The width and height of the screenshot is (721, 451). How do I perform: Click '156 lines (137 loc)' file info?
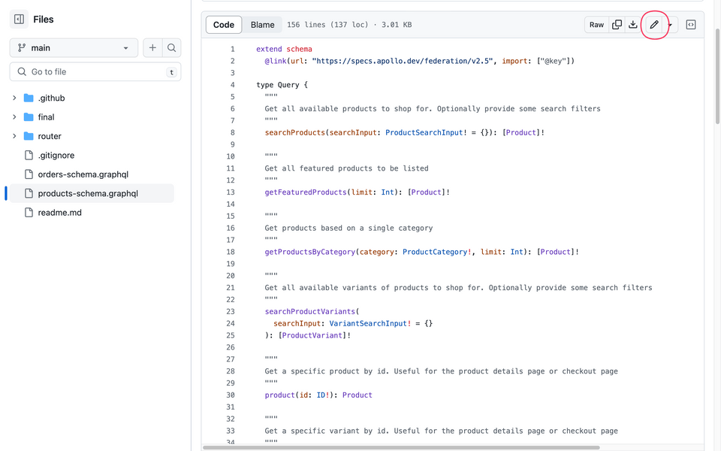point(327,25)
